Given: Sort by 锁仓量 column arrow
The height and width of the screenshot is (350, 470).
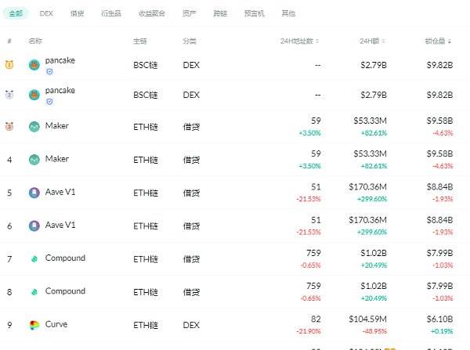Looking at the screenshot, I should coord(450,41).
